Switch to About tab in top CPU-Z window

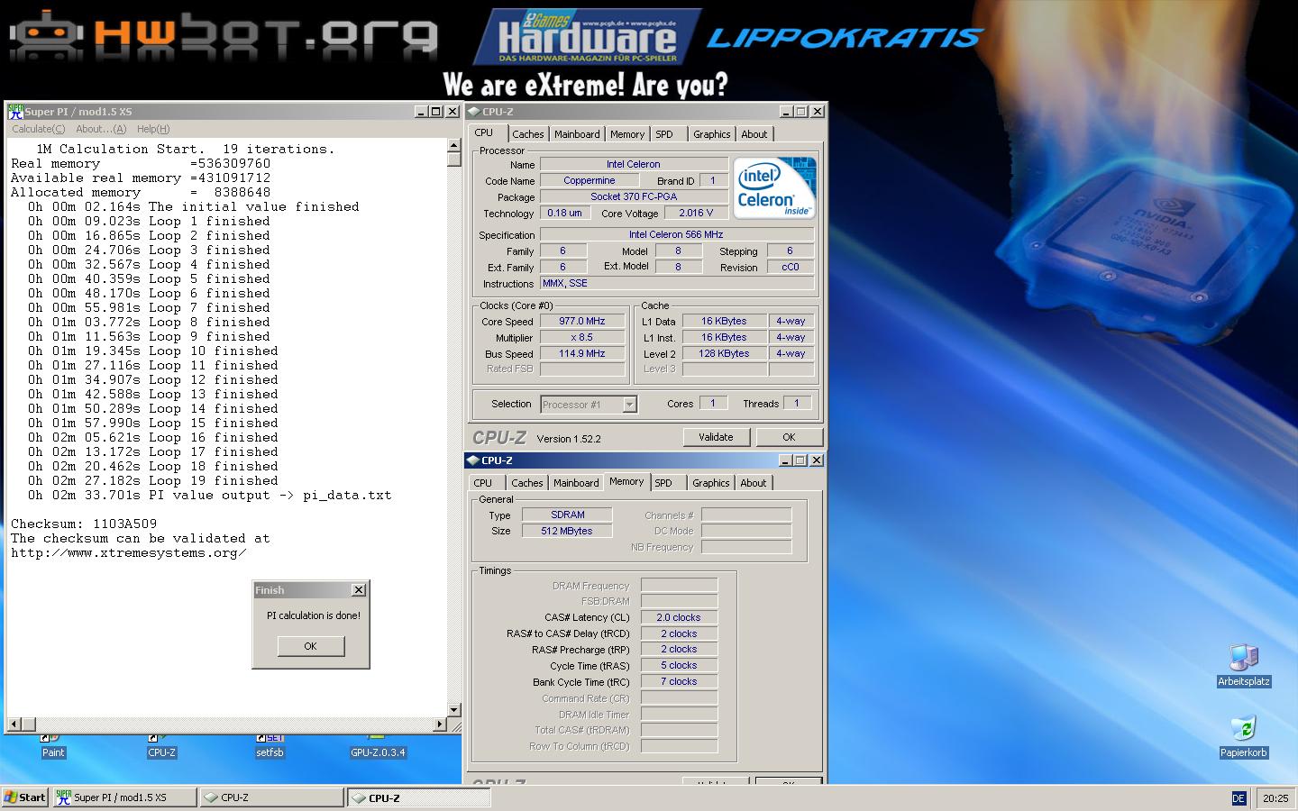click(x=754, y=134)
